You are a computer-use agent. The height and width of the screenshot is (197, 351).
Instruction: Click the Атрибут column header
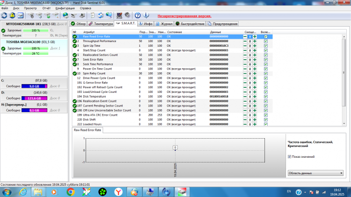pyautogui.click(x=110, y=32)
